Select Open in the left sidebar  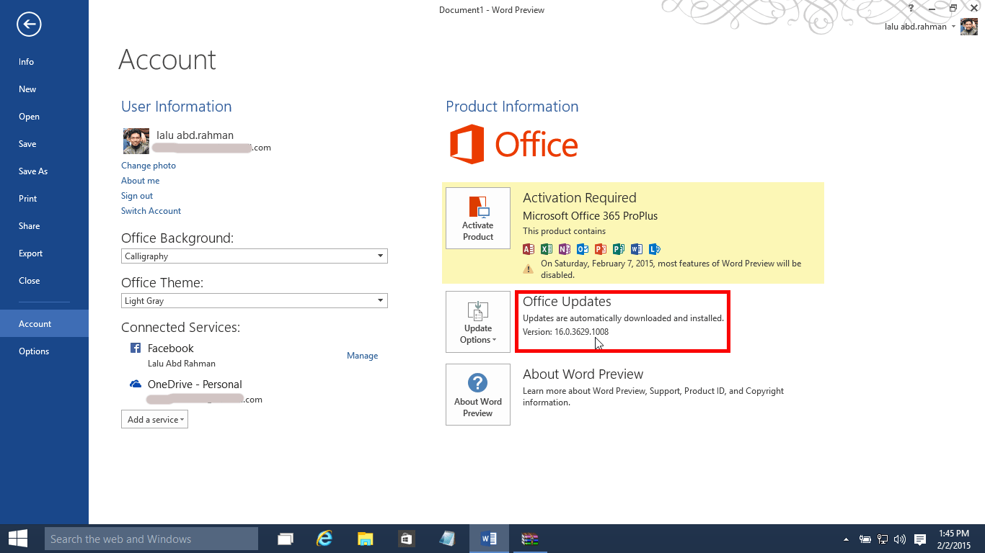click(x=44, y=117)
